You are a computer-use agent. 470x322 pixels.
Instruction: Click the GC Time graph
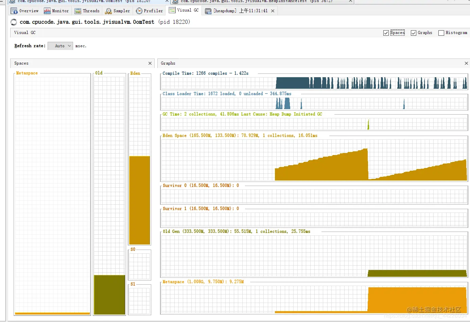(314, 124)
